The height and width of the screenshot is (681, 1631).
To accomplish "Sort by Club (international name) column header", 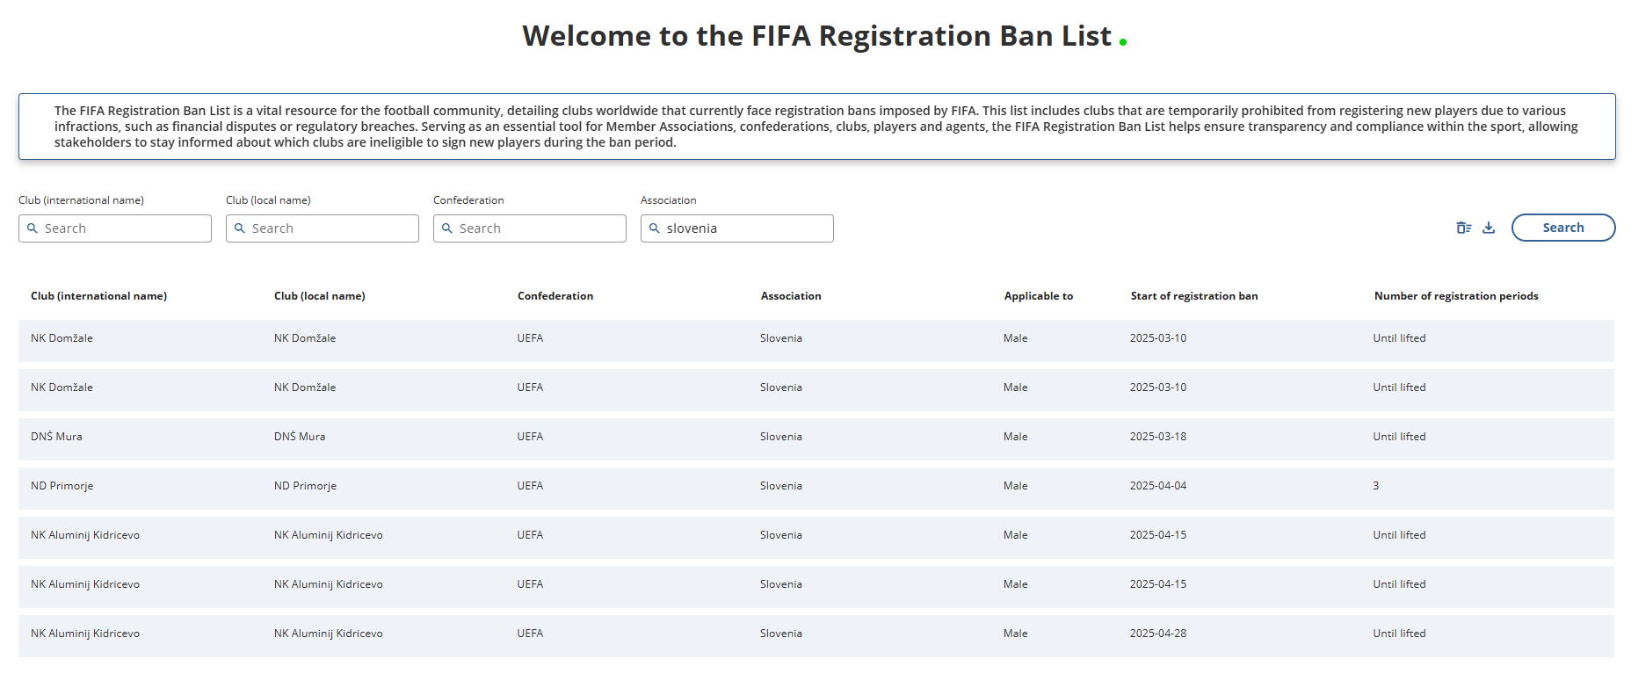I will (98, 296).
